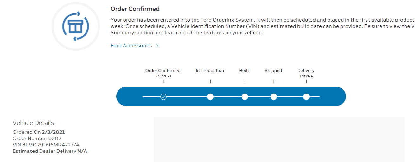Viewport: 415px width, 162px height.
Task: Click the Delivery step circle
Action: (x=306, y=97)
